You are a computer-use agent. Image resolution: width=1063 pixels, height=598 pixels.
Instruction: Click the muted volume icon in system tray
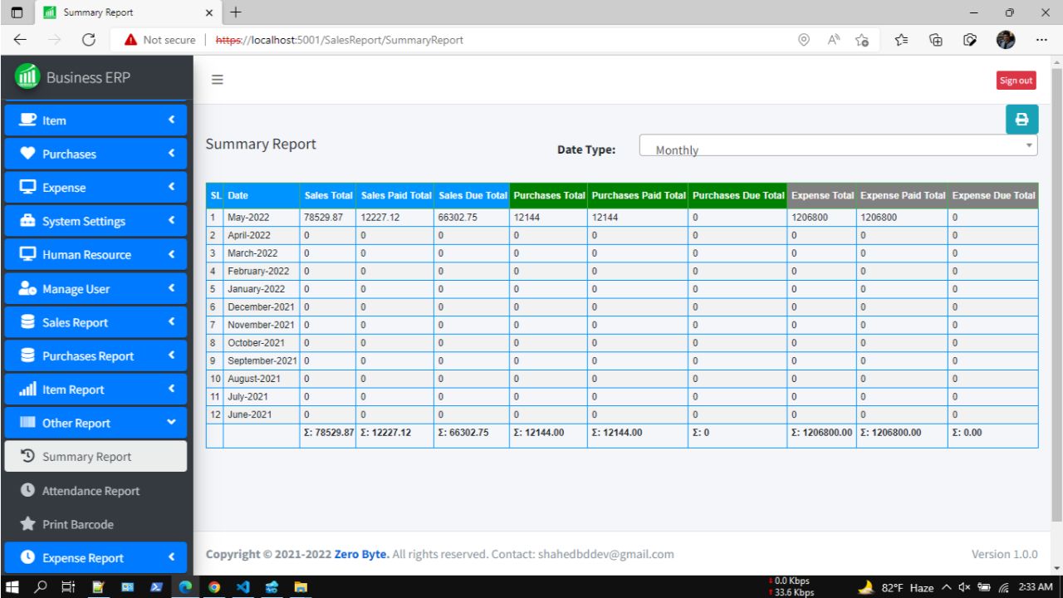966,587
